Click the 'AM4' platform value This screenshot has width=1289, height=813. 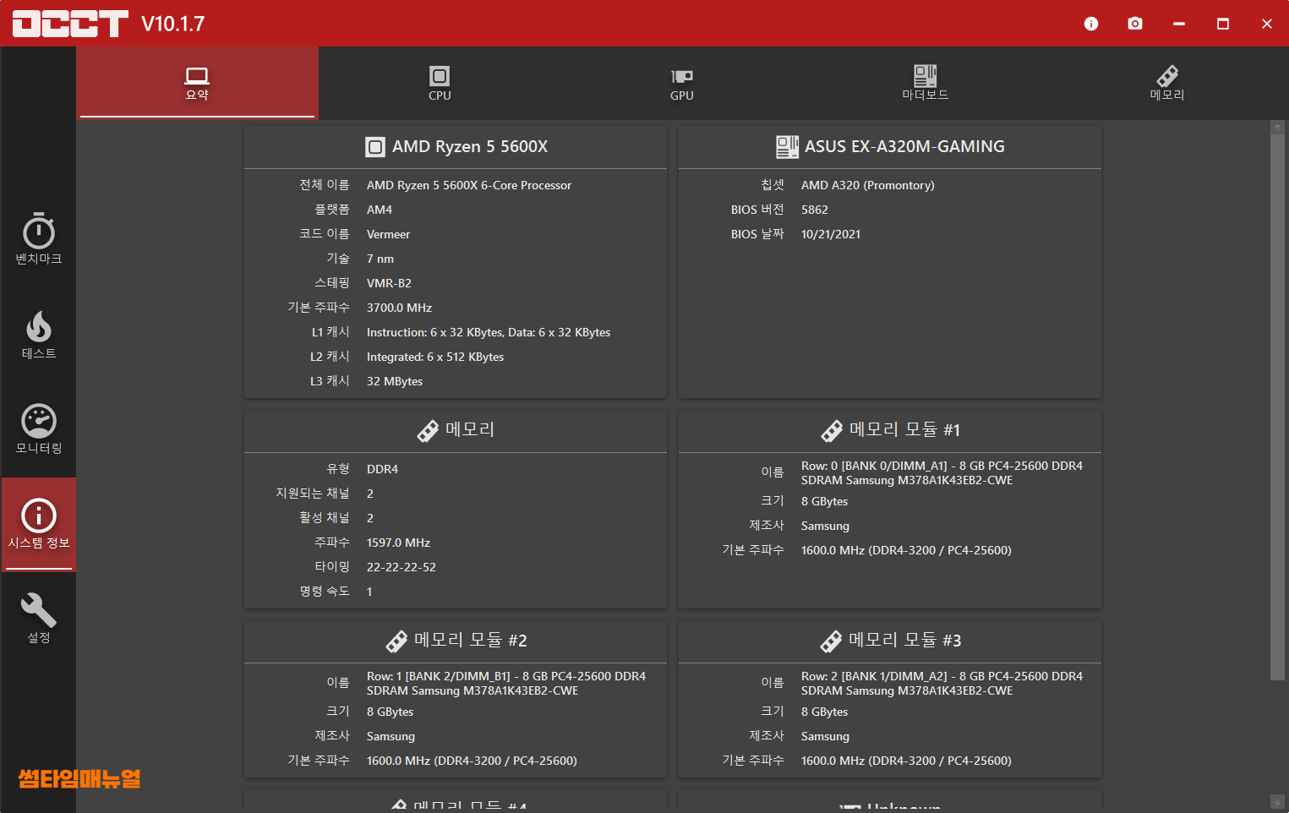[x=380, y=210]
